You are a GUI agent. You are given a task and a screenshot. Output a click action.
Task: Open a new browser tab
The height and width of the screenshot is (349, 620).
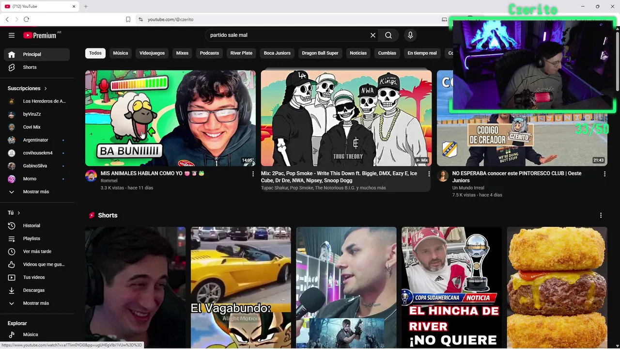(86, 6)
